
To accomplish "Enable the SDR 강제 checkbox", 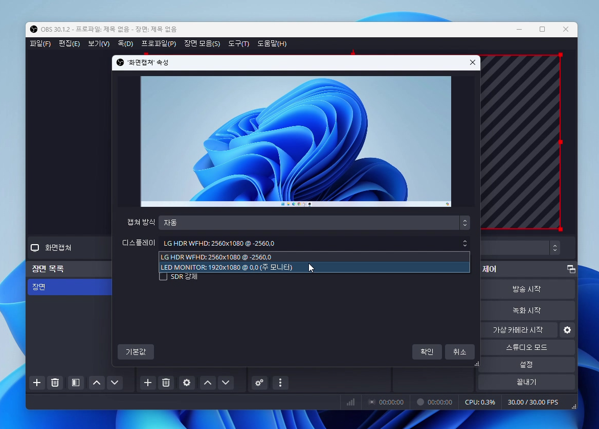I will point(163,276).
